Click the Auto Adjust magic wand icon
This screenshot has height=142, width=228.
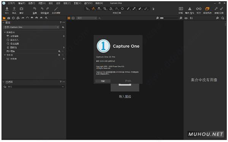56,9
